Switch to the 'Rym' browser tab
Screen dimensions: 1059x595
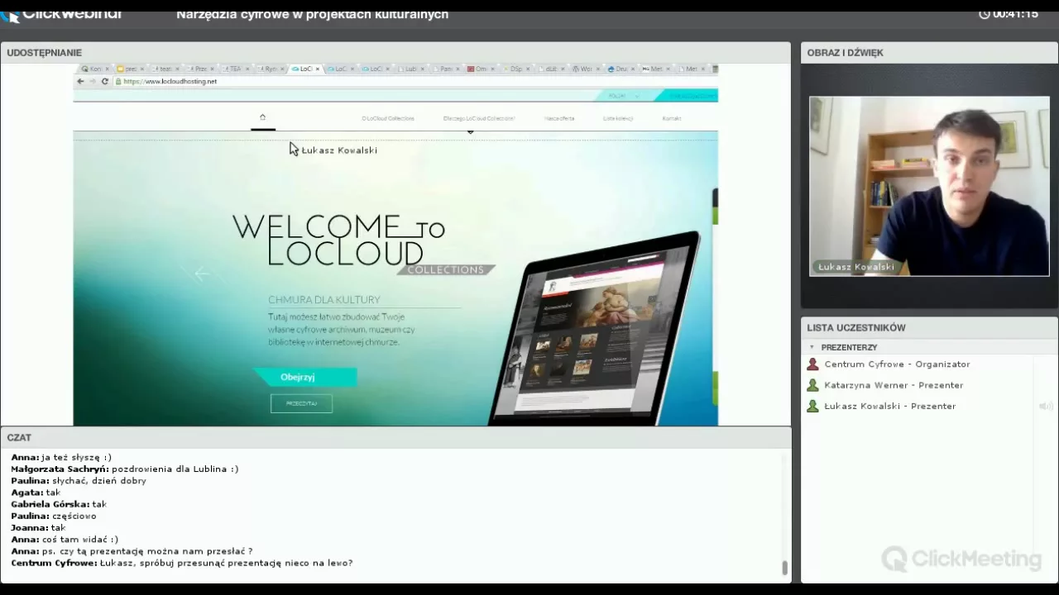pyautogui.click(x=271, y=69)
